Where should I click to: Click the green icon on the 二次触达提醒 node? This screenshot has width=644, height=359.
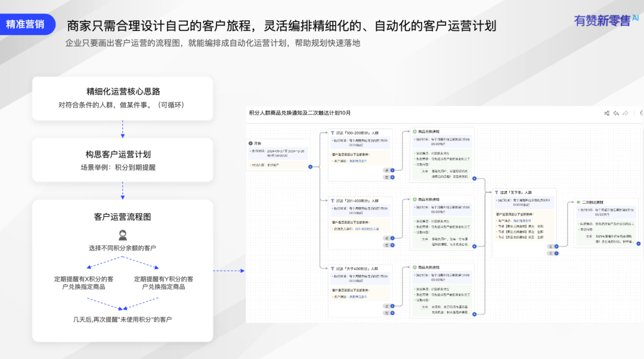[578, 202]
